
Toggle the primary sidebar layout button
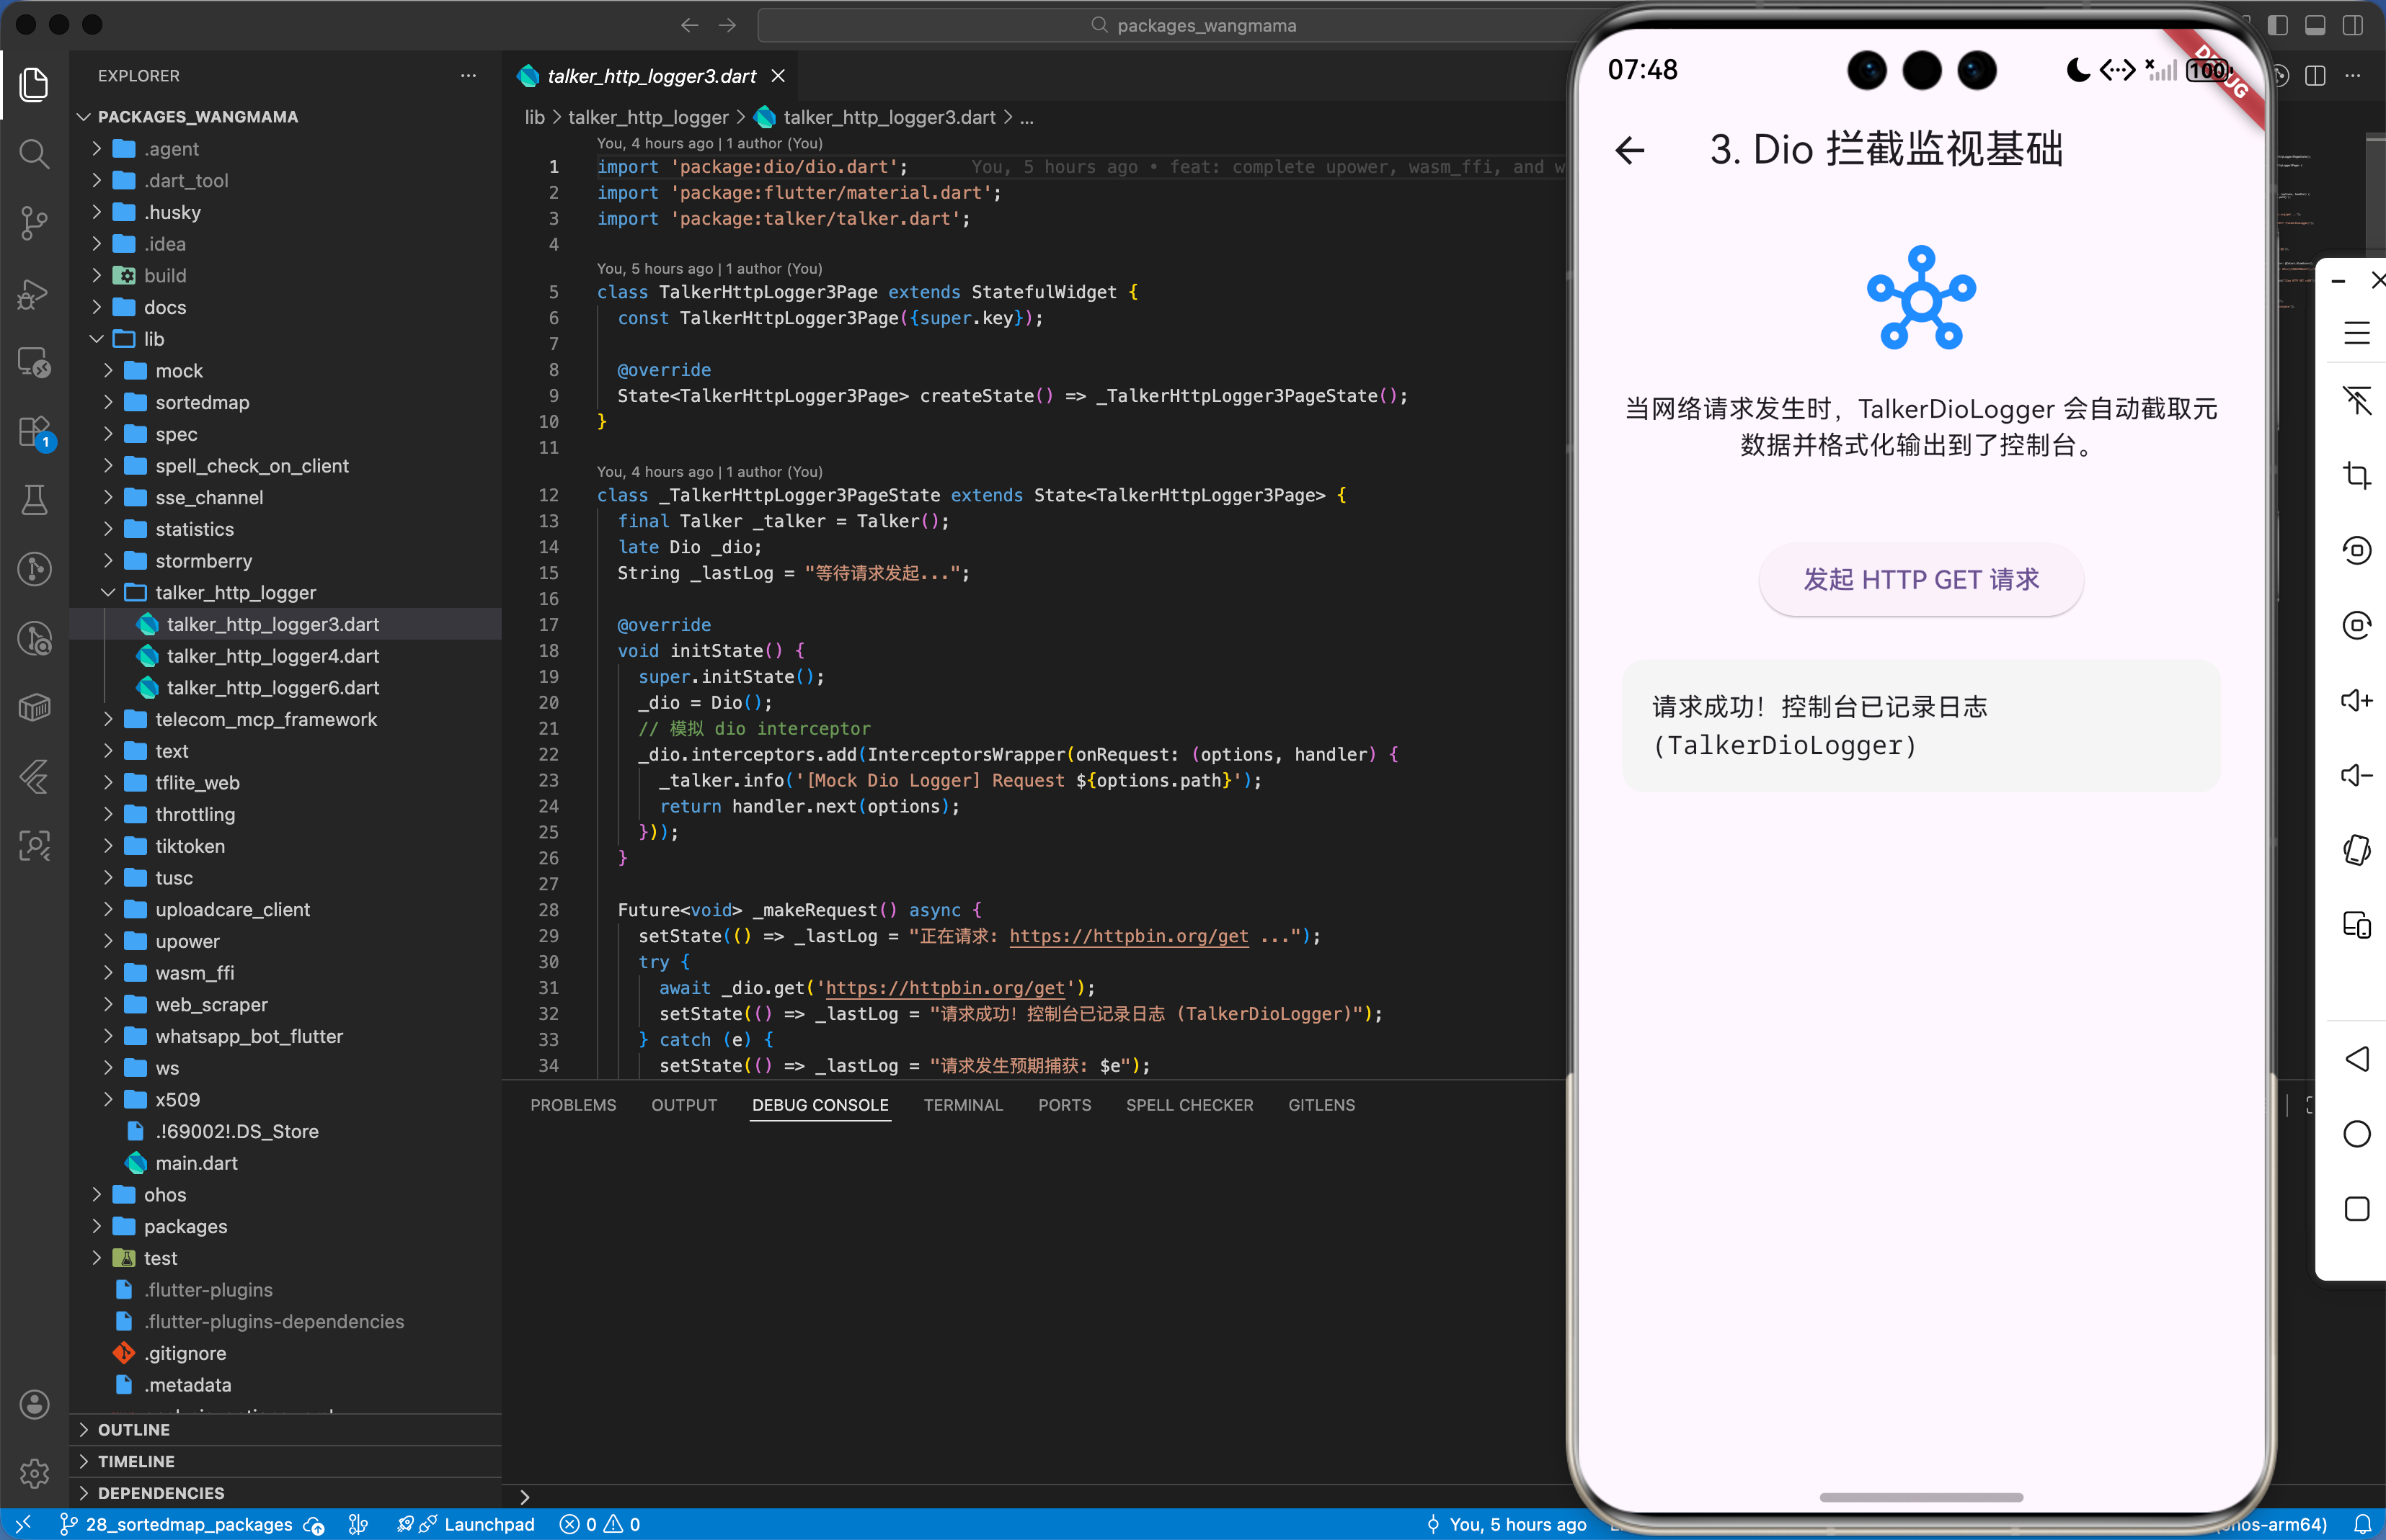point(2277,25)
